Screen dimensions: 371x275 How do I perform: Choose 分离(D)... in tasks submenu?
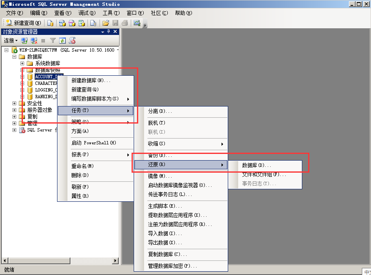pyautogui.click(x=181, y=111)
